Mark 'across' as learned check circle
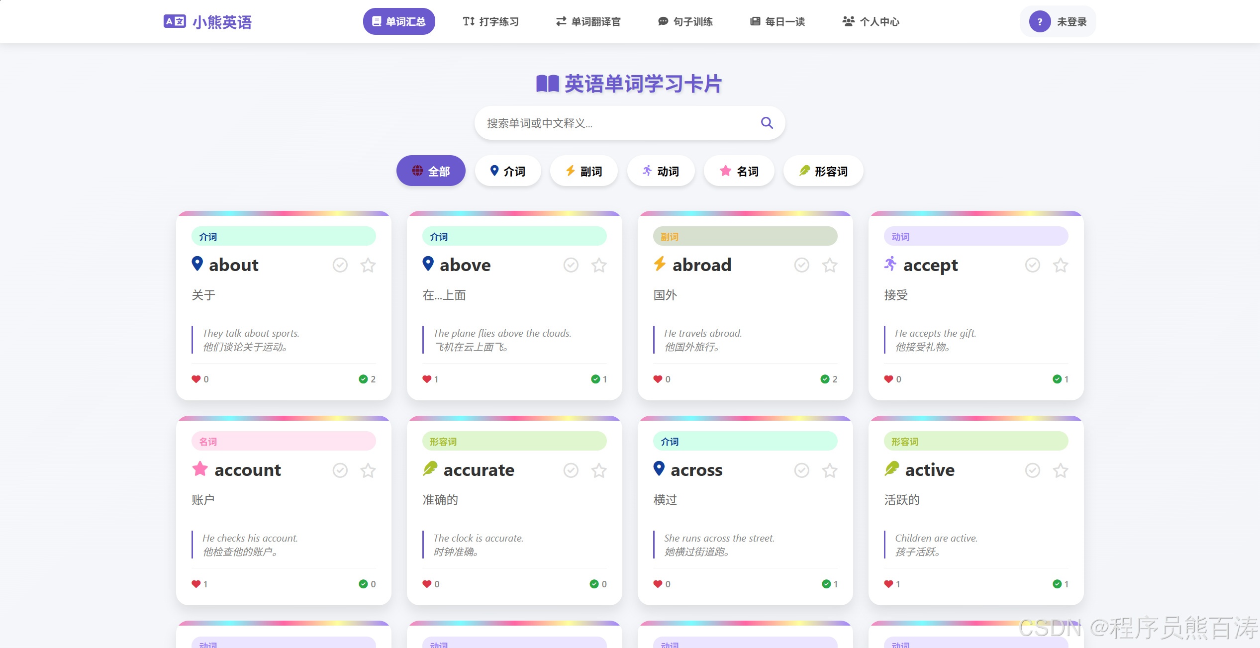 point(802,470)
